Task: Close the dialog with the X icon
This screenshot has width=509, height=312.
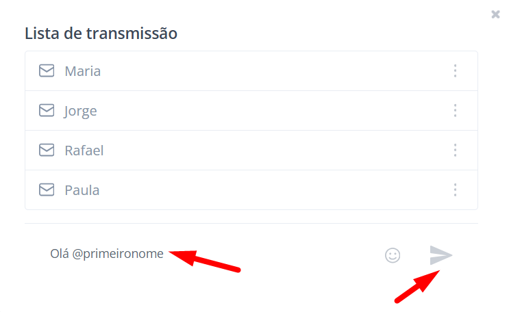Action: 495,14
